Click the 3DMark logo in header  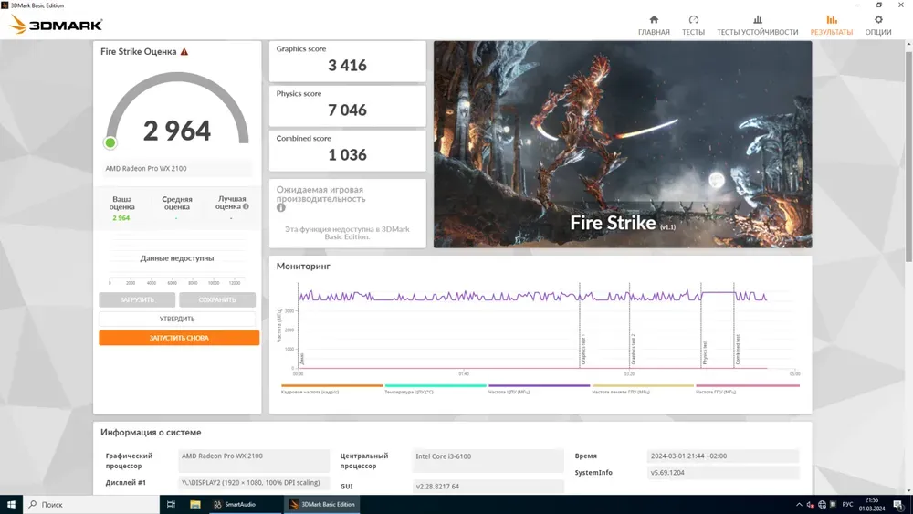[x=57, y=25]
